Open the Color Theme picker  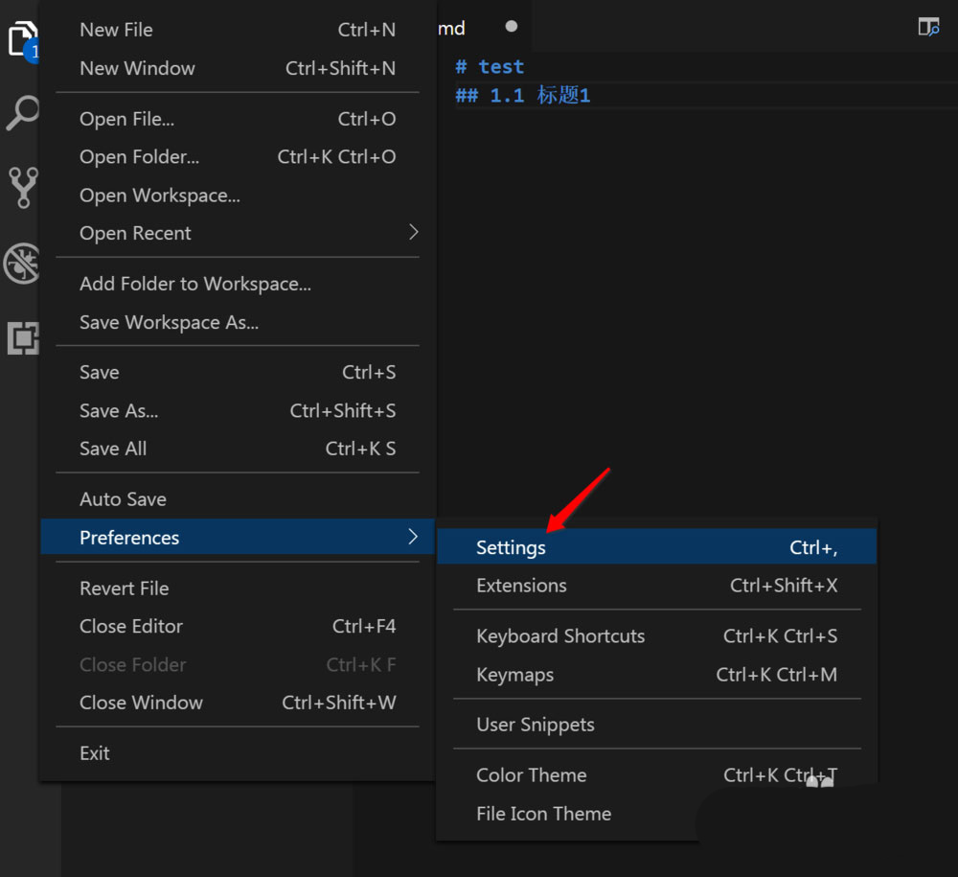point(531,774)
